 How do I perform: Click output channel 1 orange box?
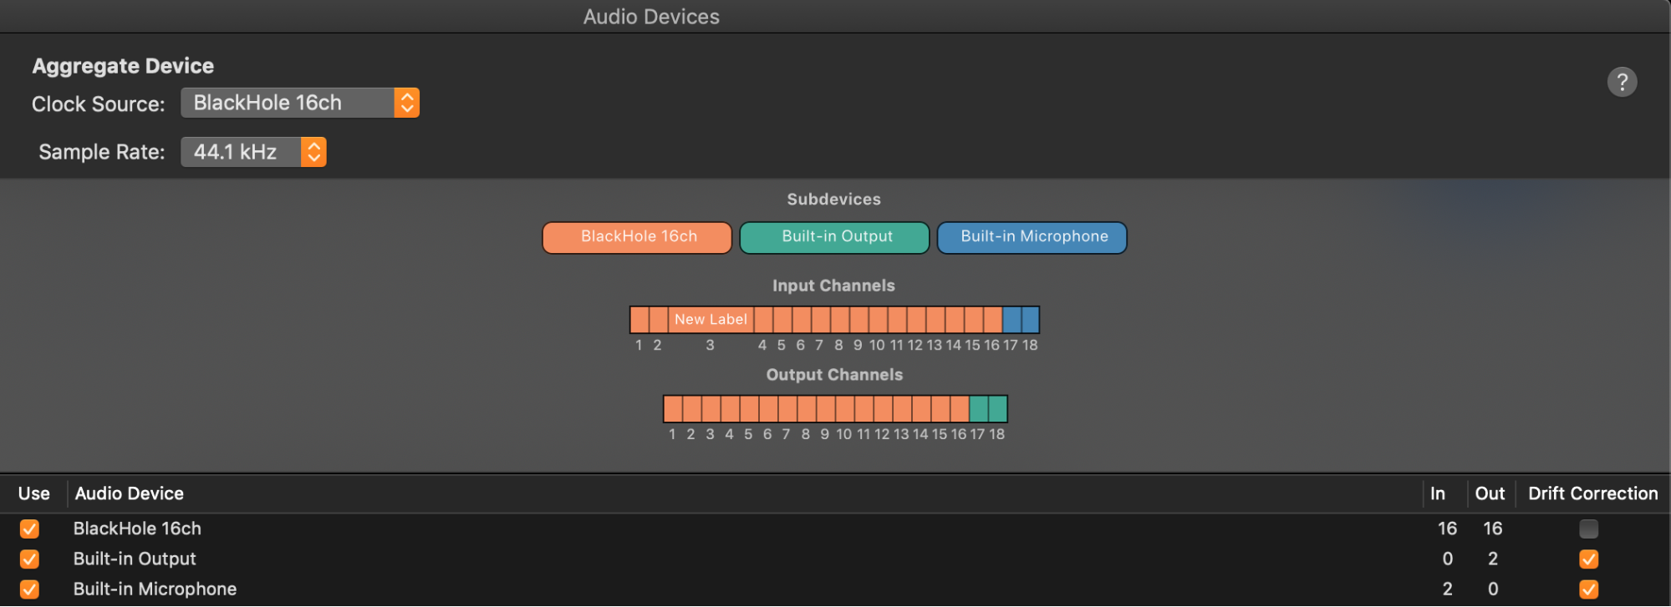pos(673,409)
